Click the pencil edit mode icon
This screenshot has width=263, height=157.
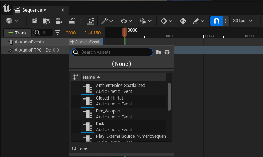tap(196, 21)
